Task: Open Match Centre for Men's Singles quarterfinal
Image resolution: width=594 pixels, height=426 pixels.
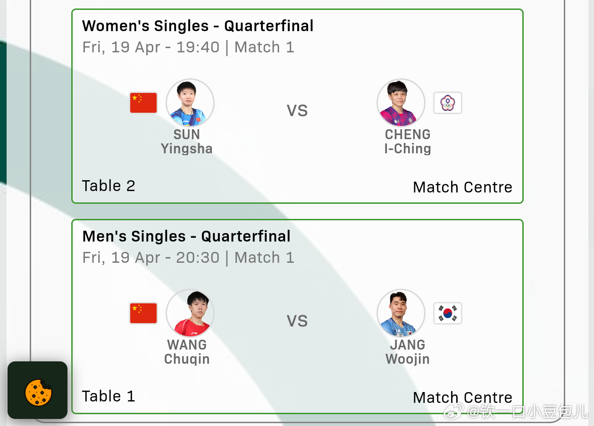Action: (x=462, y=398)
